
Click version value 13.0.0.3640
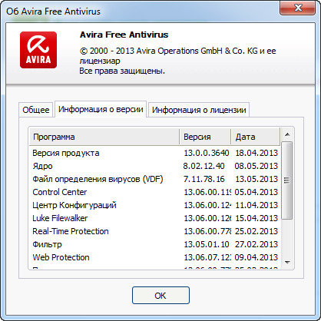(x=207, y=153)
